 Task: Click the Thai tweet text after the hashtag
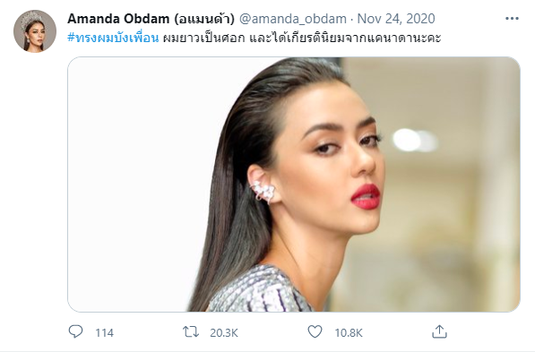(x=302, y=38)
